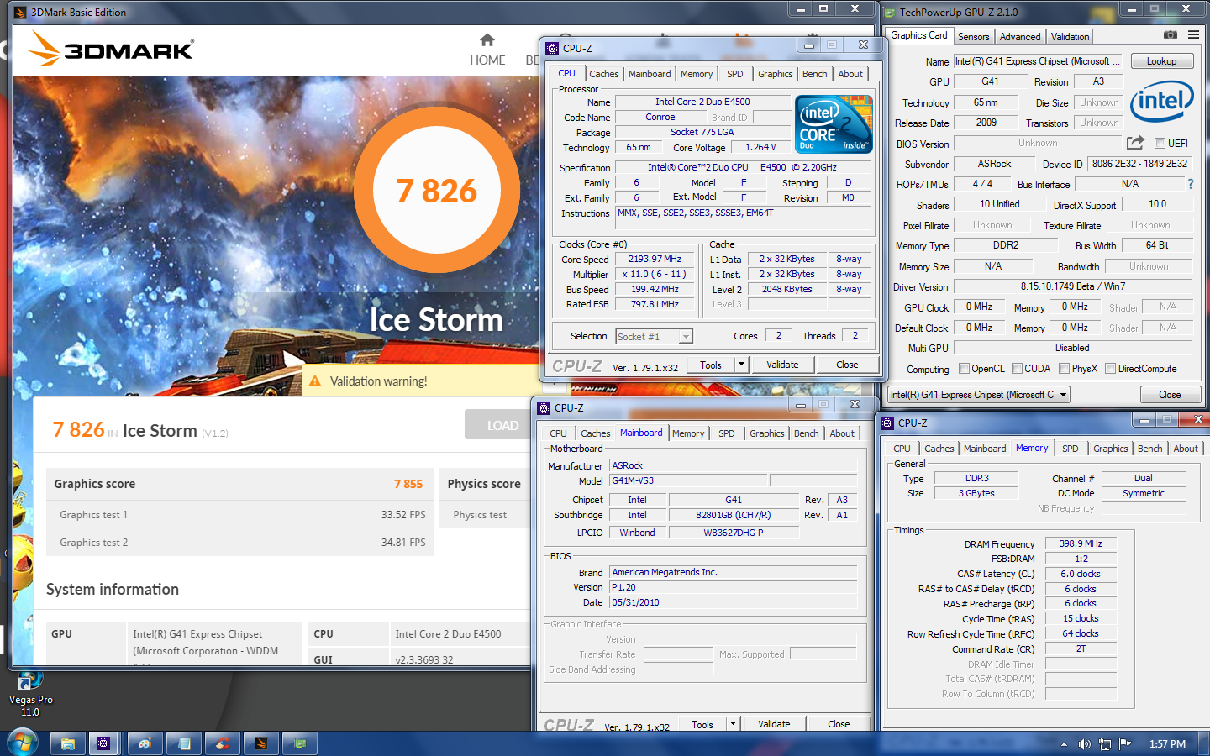Open the volume control in system tray
This screenshot has width=1210, height=756.
coord(1084,744)
